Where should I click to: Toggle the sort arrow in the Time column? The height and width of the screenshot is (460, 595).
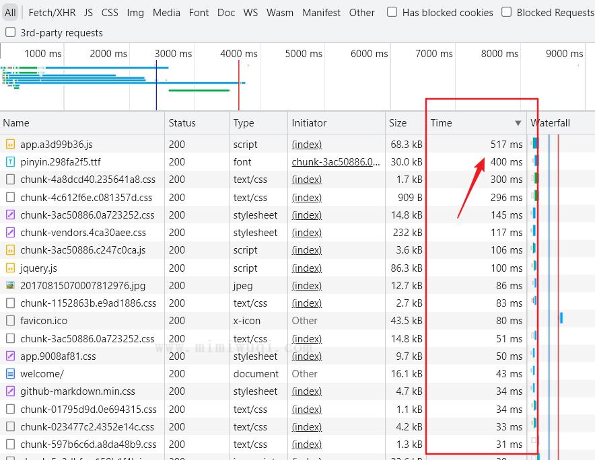[x=518, y=123]
